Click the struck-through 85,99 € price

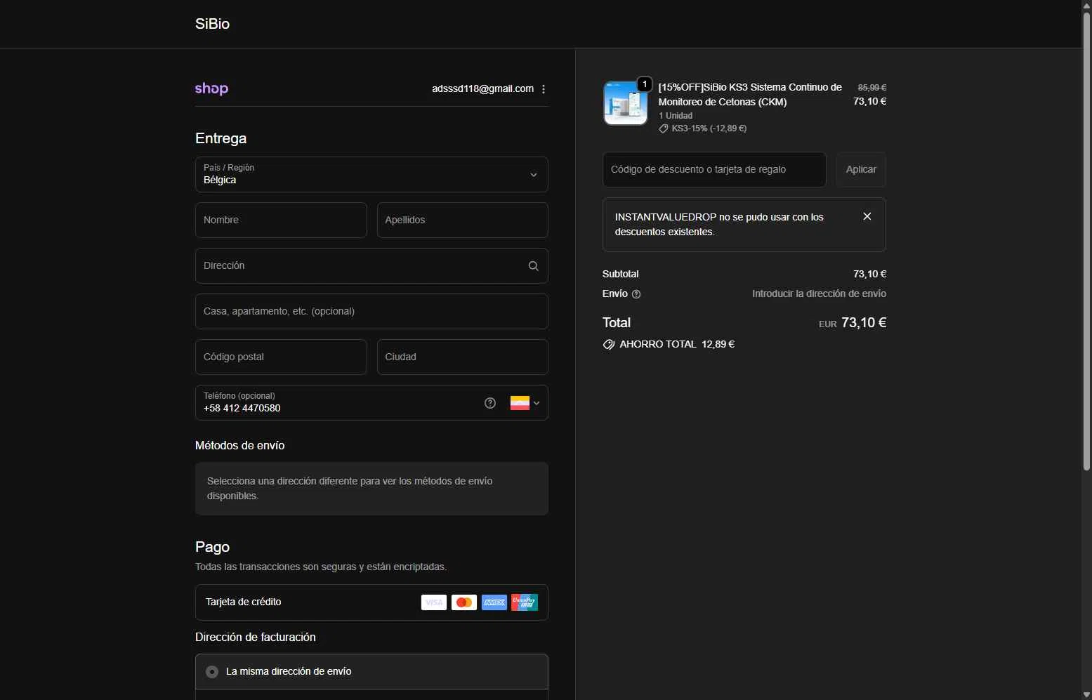pyautogui.click(x=872, y=88)
